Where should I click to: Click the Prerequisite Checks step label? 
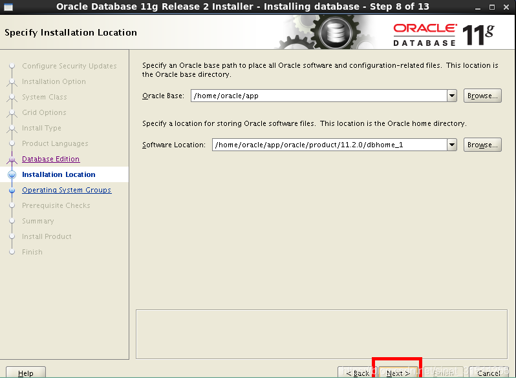click(56, 205)
